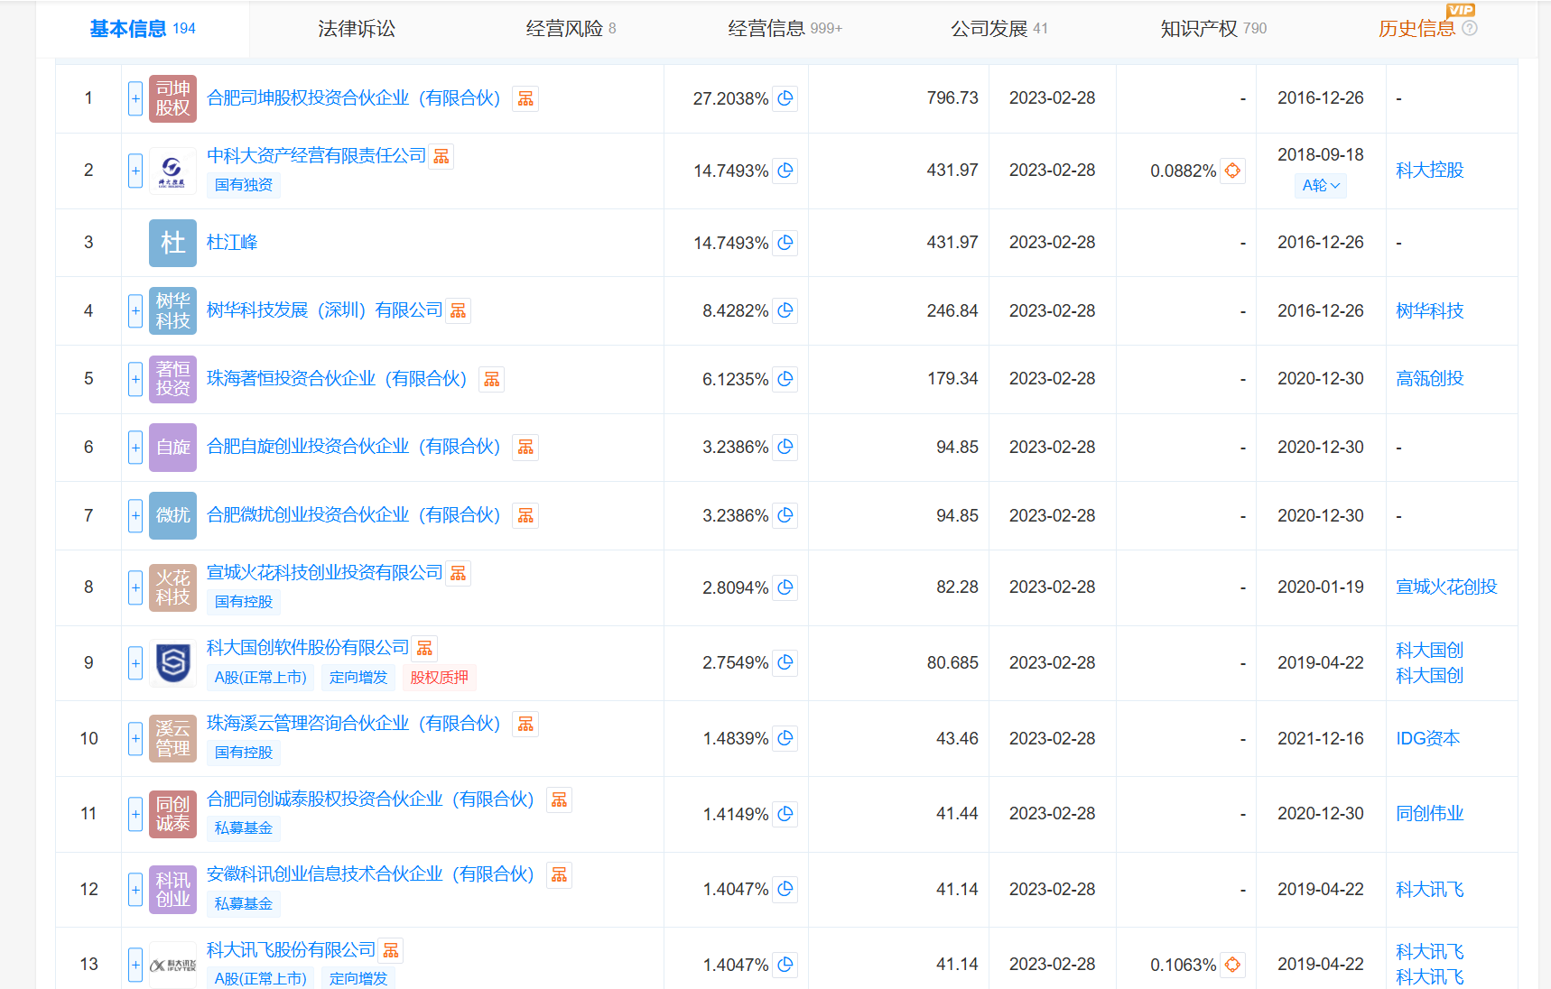Switch to 基本信息 tab
Screen dimensions: 1551x989
coord(143,29)
